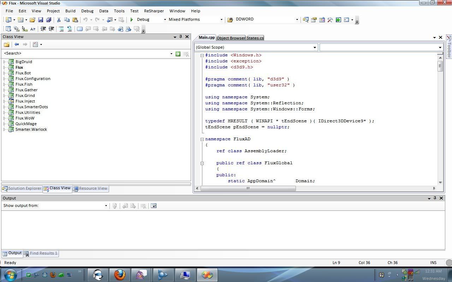Expand the Flux.Bot tree node
452x282 pixels.
click(x=5, y=73)
